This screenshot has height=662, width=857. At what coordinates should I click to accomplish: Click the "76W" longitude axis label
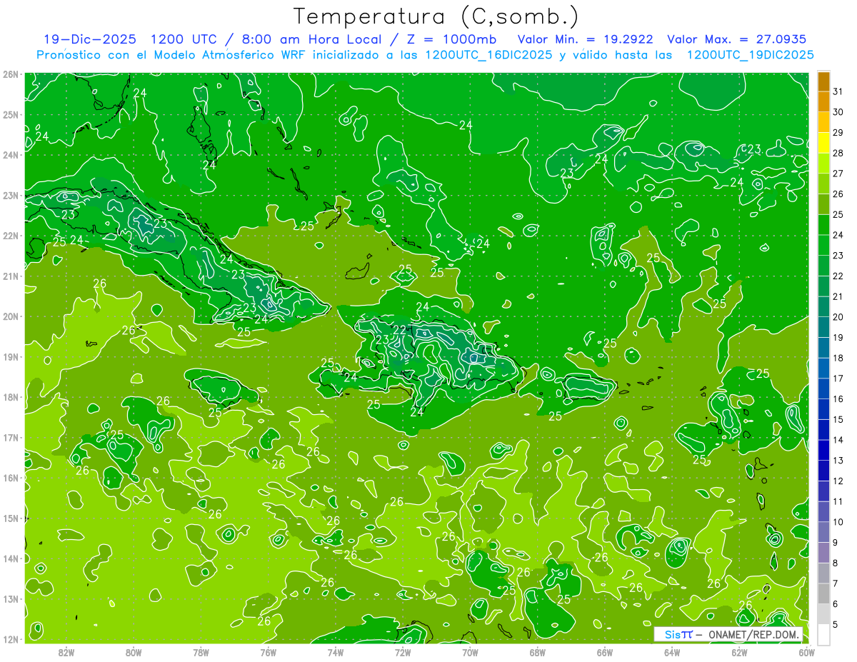pyautogui.click(x=269, y=652)
